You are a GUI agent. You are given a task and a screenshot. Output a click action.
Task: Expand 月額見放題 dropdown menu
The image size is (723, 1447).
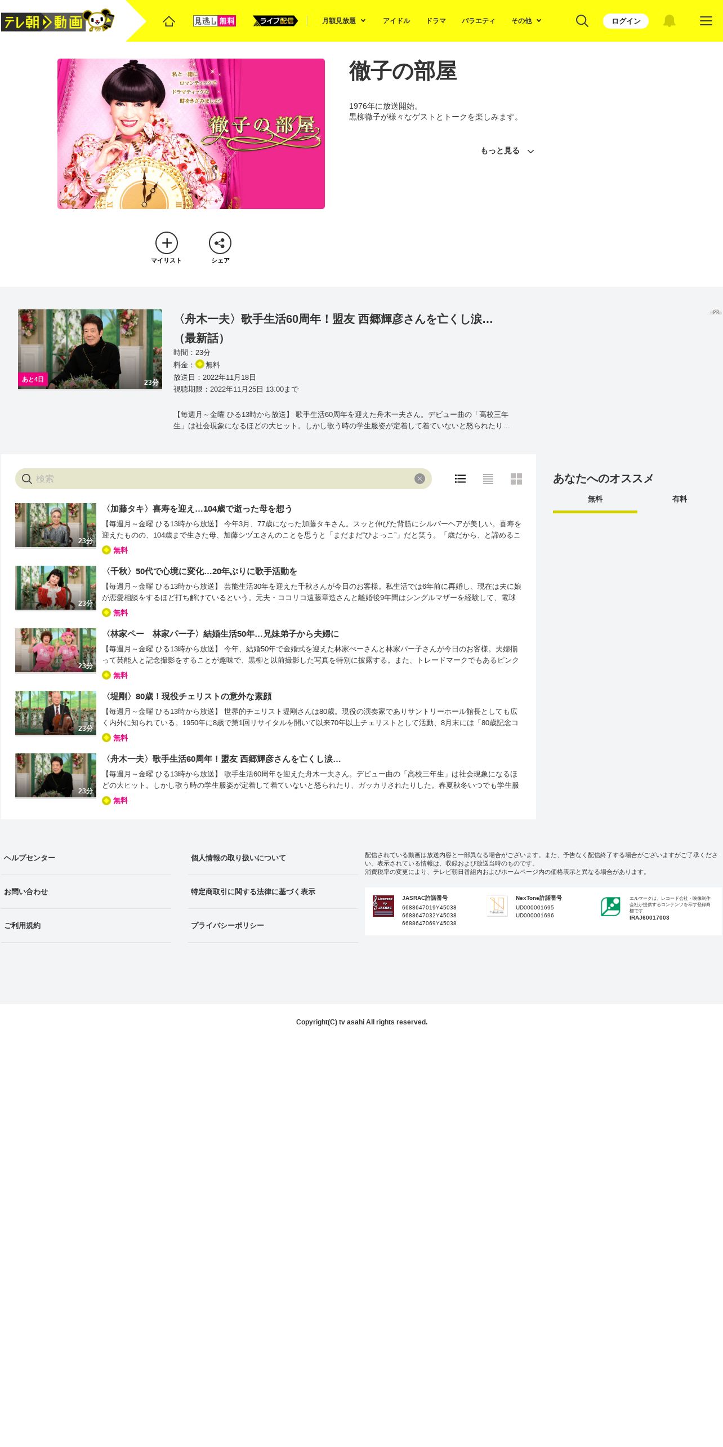click(344, 21)
